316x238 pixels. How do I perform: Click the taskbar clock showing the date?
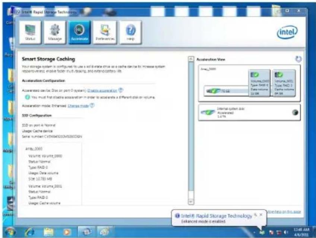[x=301, y=232]
